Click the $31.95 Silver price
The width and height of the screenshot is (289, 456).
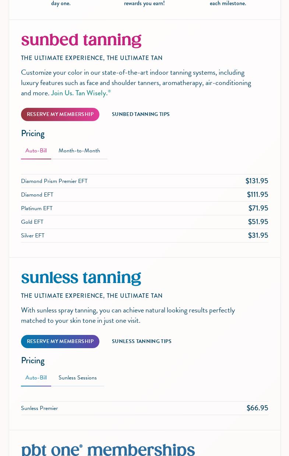258,236
